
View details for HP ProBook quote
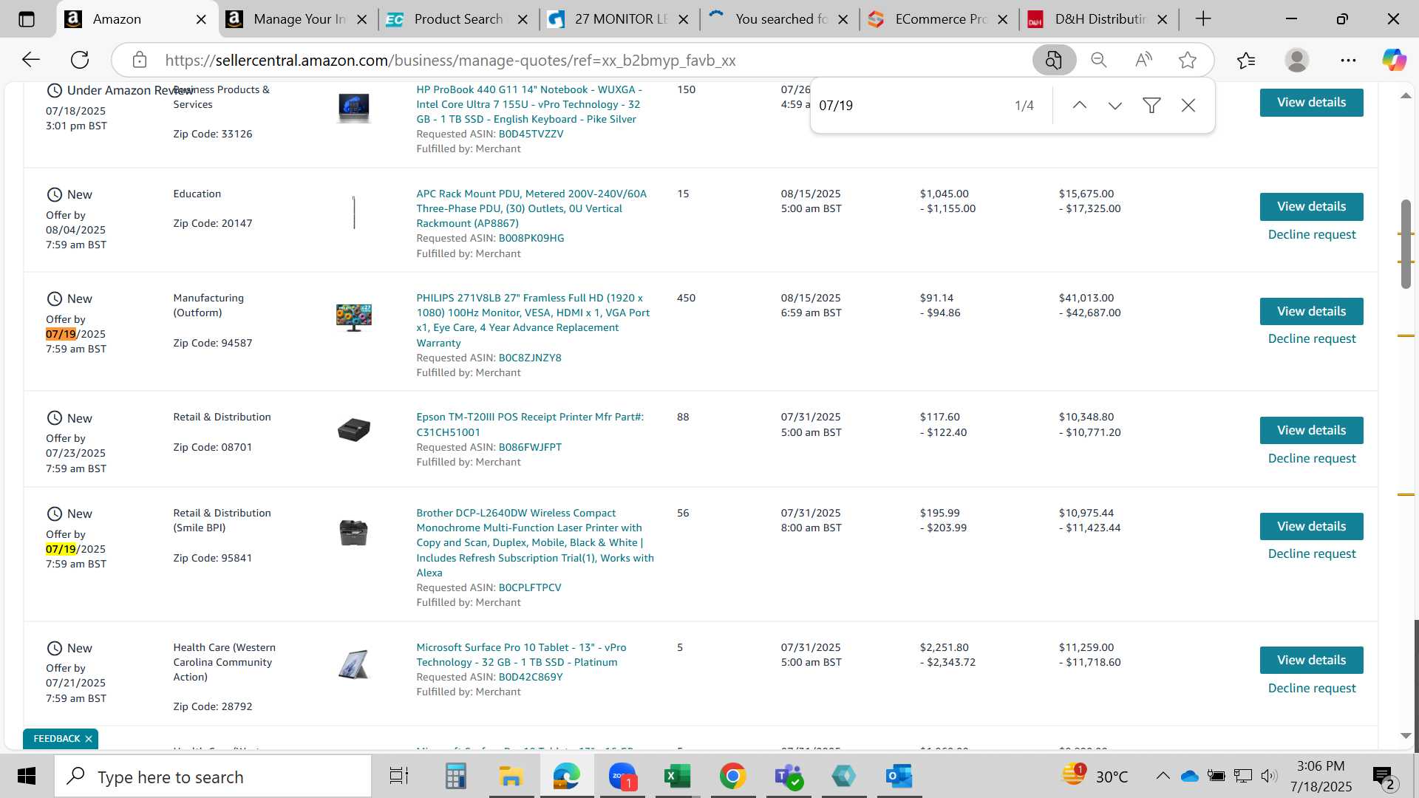(1311, 103)
